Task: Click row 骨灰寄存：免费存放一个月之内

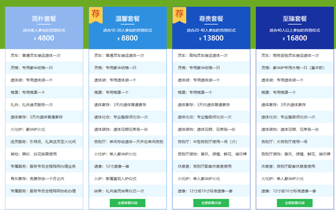Action: pyautogui.click(x=44, y=179)
